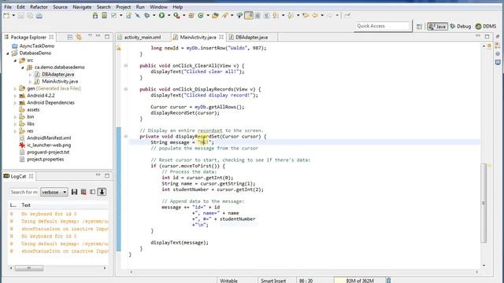Toggle the saved filters view icon in LogCat

click(93, 192)
